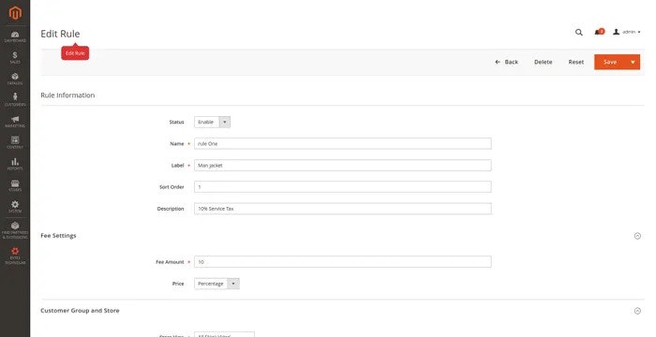Open the admin account dropdown

626,32
